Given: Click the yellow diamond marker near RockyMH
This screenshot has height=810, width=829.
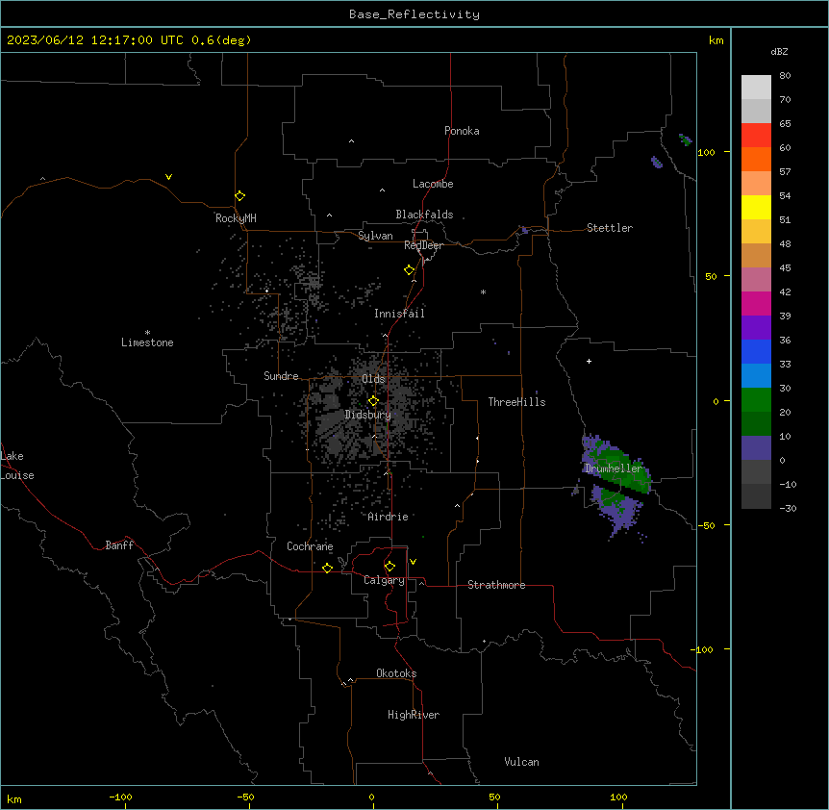Looking at the screenshot, I should point(239,196).
